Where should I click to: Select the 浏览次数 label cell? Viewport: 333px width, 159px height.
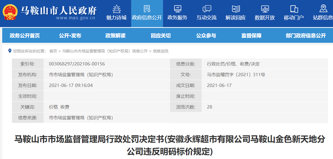186,107
